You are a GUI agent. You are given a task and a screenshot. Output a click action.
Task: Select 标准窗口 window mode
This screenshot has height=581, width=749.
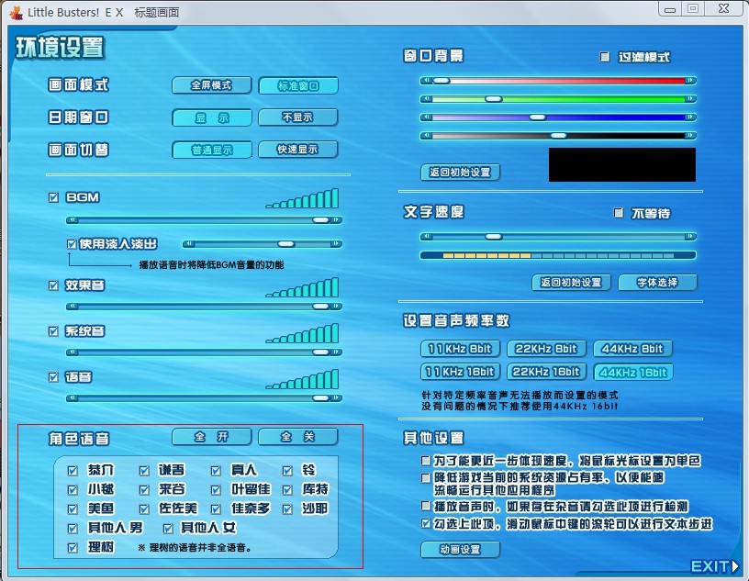click(x=298, y=86)
